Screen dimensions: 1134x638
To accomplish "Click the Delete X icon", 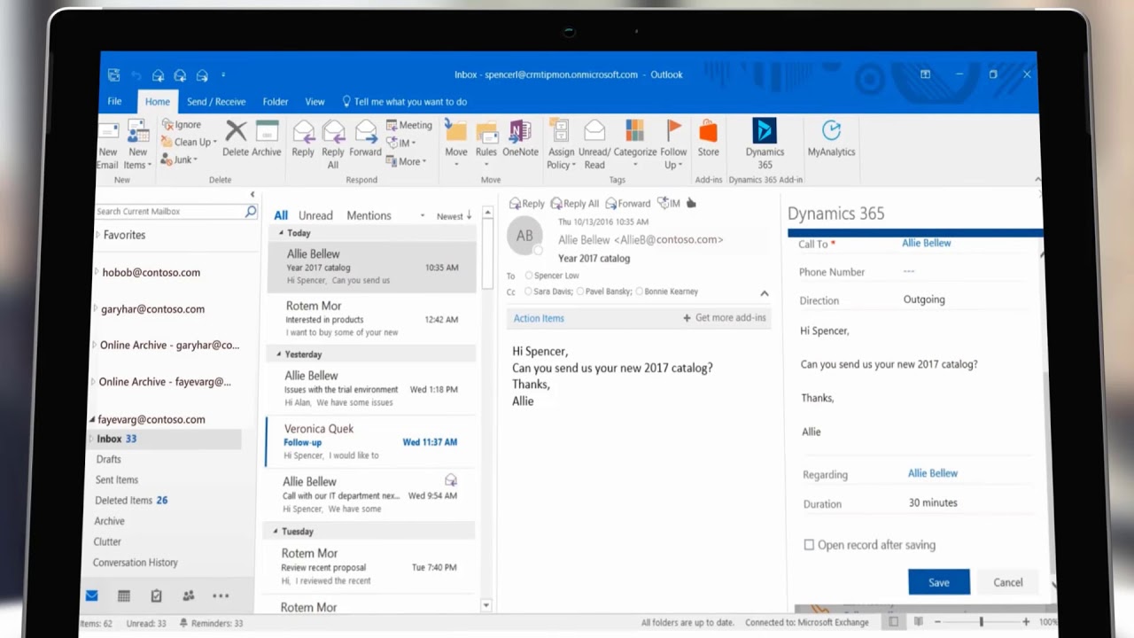I will tap(236, 131).
